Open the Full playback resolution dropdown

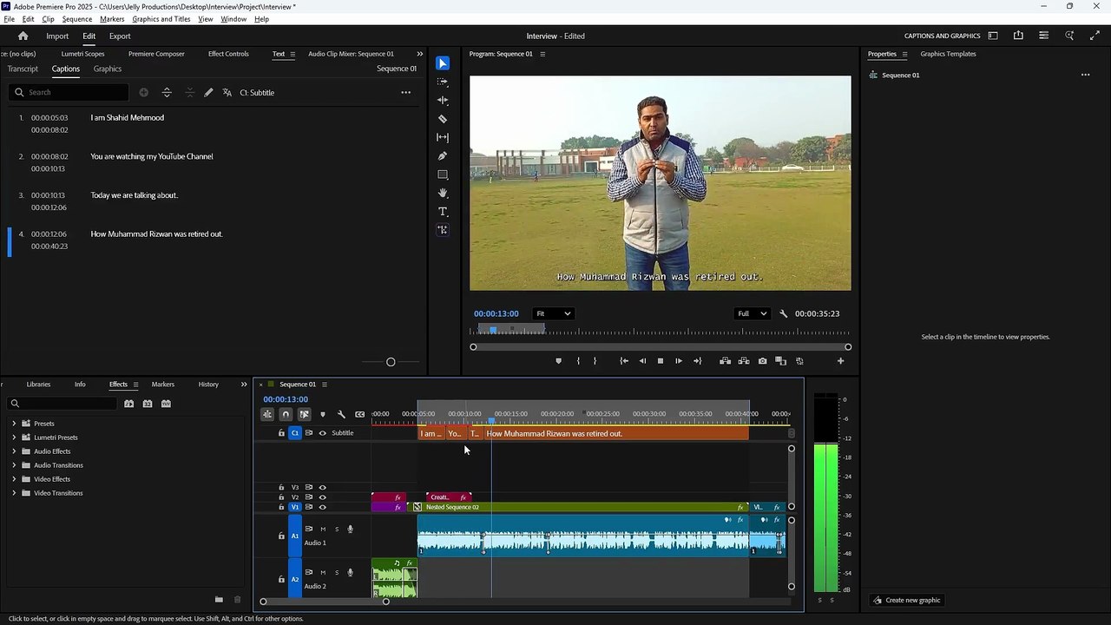point(752,313)
